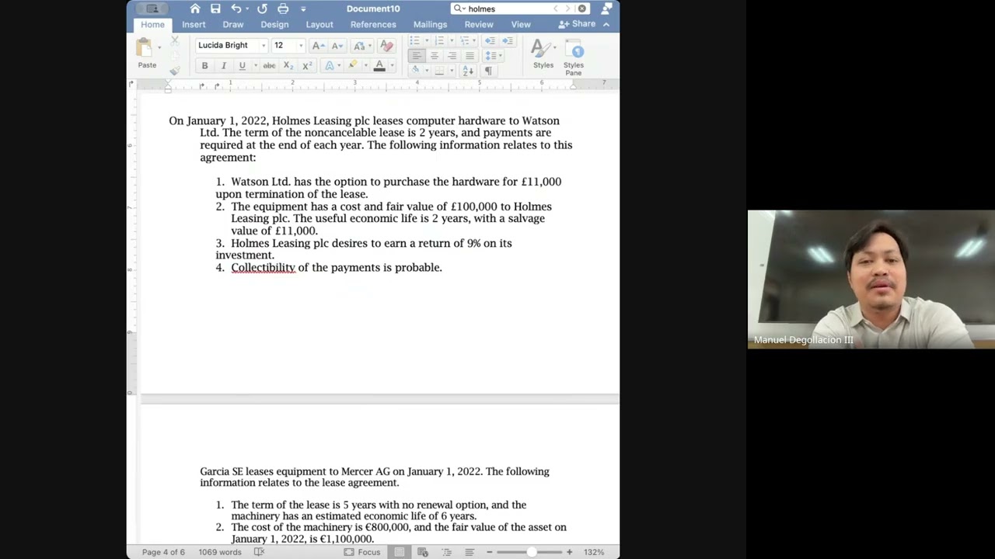Switch to Draft view

[x=470, y=552]
